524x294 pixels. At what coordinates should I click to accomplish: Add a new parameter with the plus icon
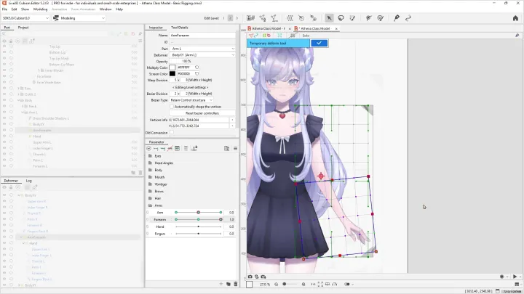click(x=221, y=284)
